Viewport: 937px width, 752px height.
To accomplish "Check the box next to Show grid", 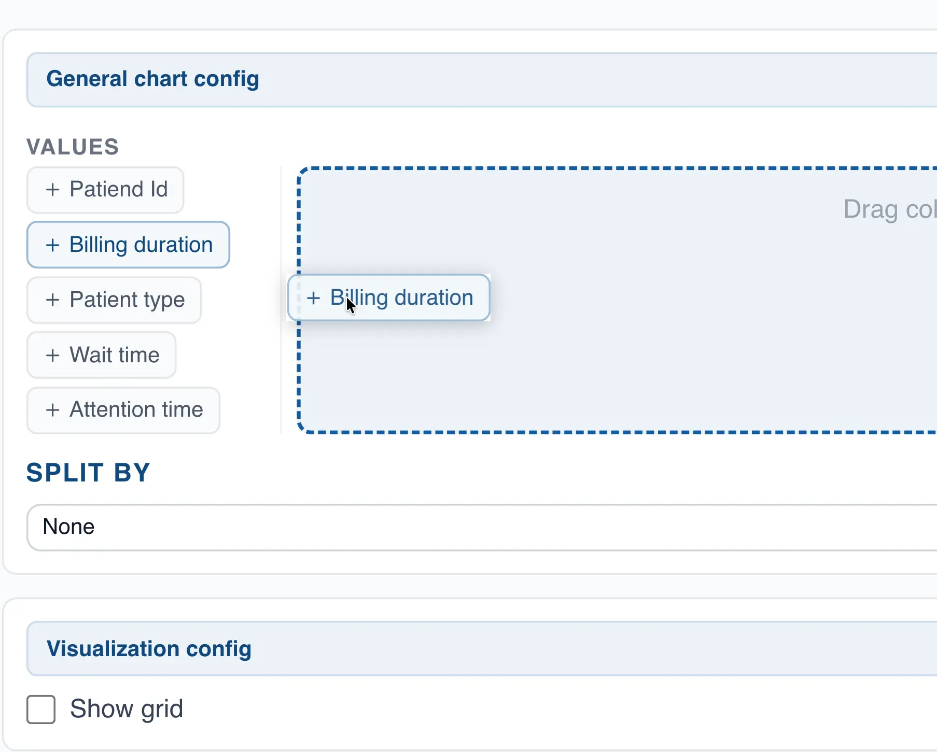I will pyautogui.click(x=40, y=710).
